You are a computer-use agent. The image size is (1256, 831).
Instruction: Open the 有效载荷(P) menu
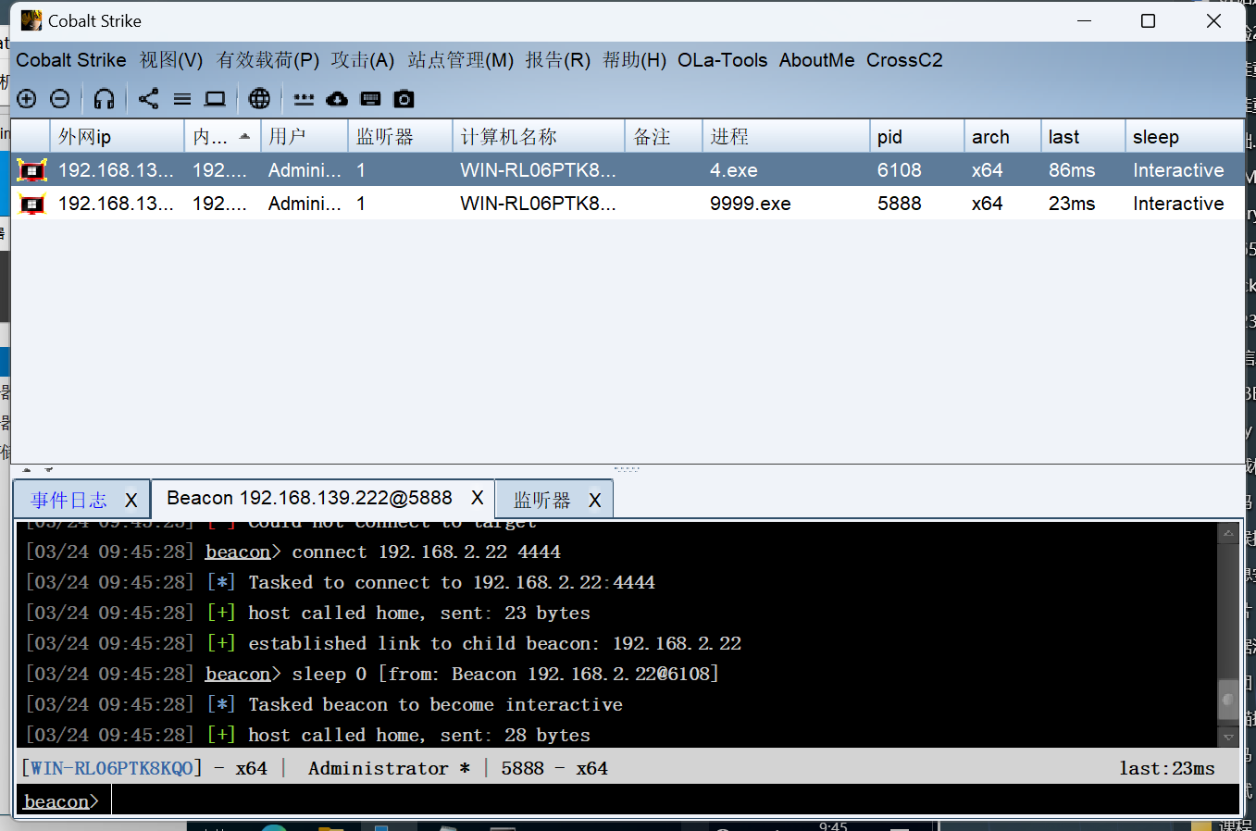[267, 60]
